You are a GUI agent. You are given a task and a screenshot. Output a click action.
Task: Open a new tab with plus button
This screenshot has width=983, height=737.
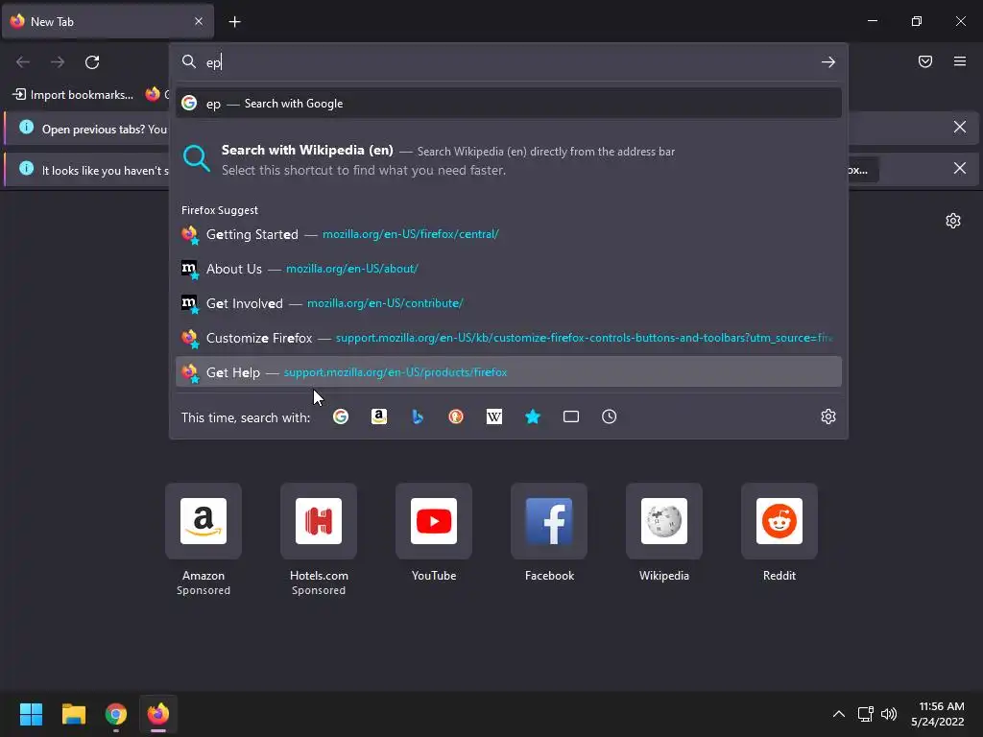pos(234,22)
